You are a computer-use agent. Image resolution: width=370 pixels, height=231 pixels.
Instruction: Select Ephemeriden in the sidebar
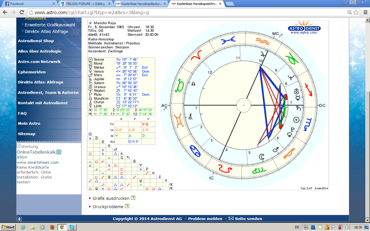(x=32, y=72)
